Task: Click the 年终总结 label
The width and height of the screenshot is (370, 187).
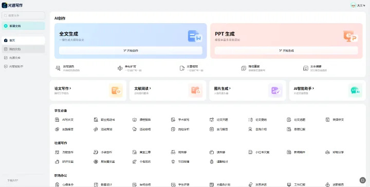Action: click(145, 184)
